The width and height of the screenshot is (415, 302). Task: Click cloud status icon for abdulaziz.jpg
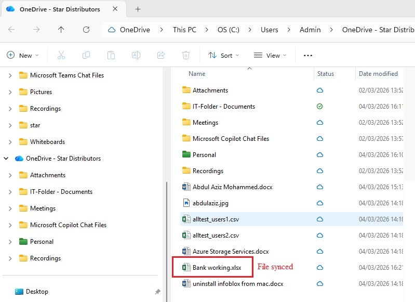[x=320, y=203]
